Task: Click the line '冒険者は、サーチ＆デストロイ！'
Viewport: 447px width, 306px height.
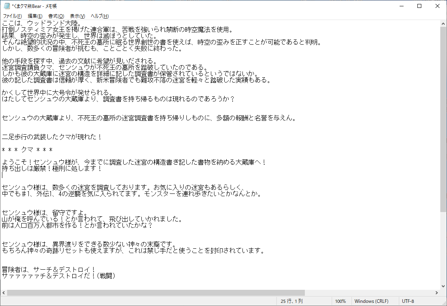Action: click(49, 269)
